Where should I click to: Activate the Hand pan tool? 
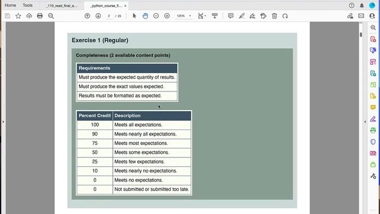point(145,16)
